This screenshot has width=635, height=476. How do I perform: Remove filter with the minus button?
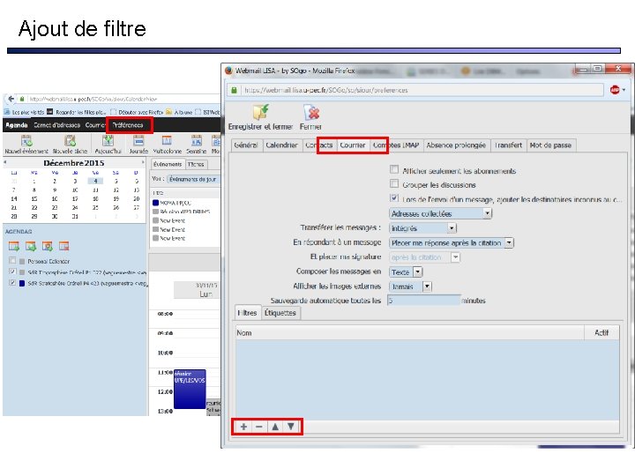click(x=259, y=427)
